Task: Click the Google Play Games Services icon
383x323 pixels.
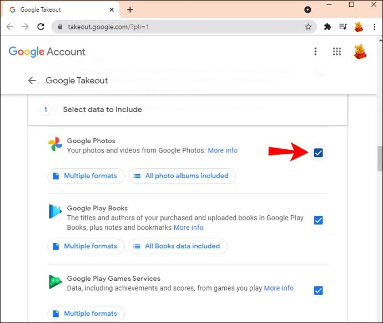Action: pyautogui.click(x=55, y=282)
